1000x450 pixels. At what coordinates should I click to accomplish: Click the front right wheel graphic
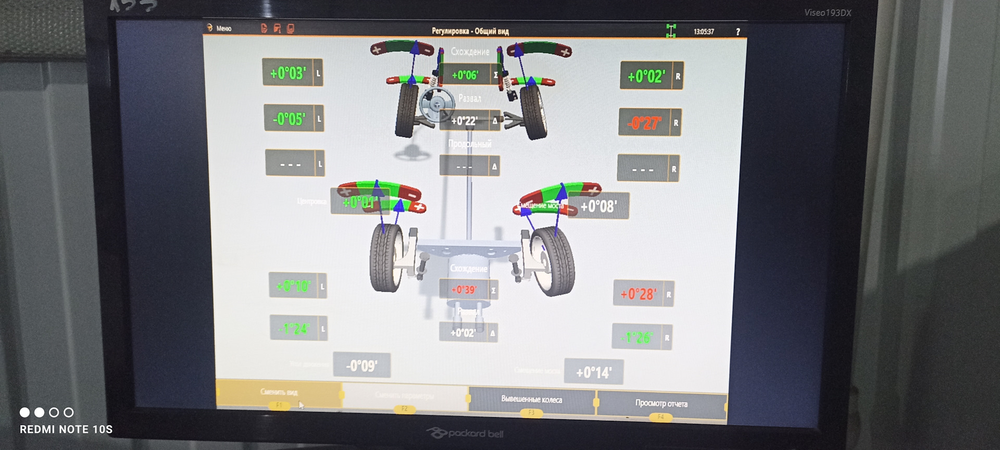pos(533,113)
